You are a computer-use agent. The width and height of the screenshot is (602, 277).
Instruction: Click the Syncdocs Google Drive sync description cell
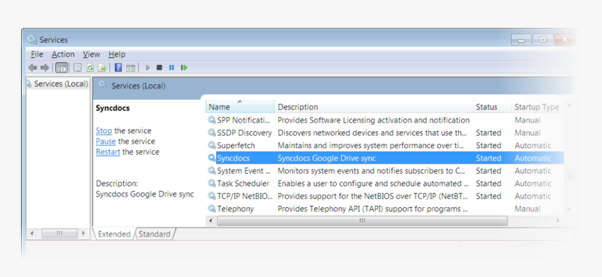(327, 158)
